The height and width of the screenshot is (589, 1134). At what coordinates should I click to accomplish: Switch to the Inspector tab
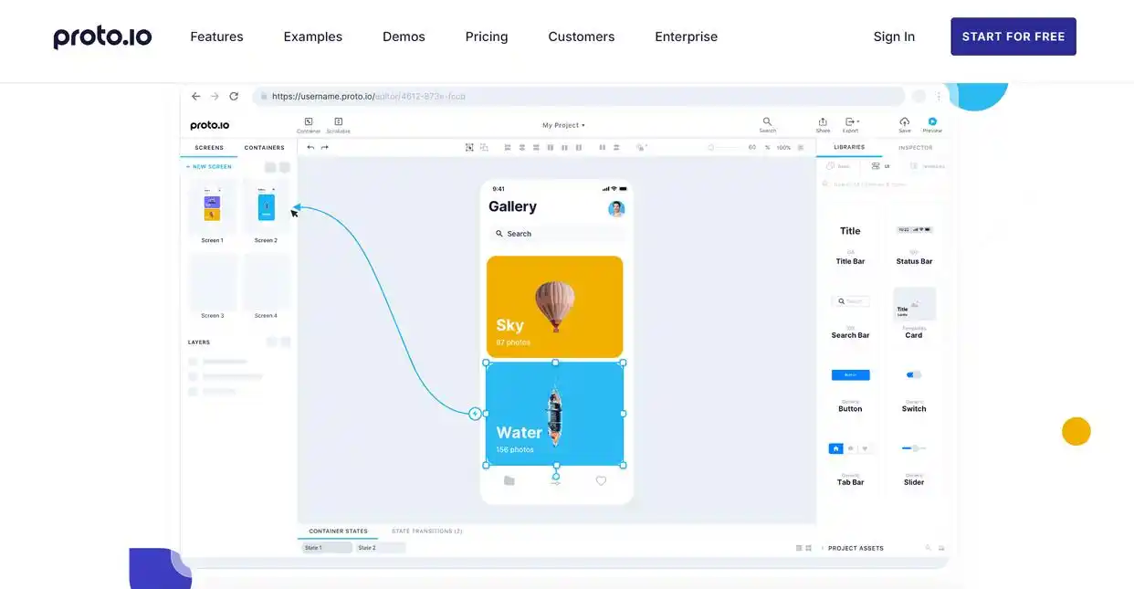[x=915, y=147]
